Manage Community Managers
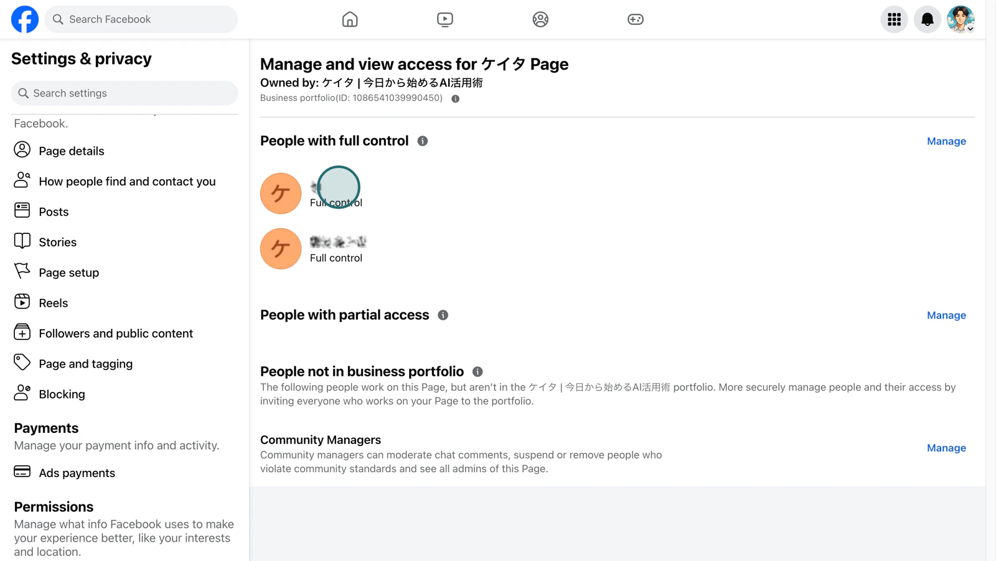 (946, 448)
